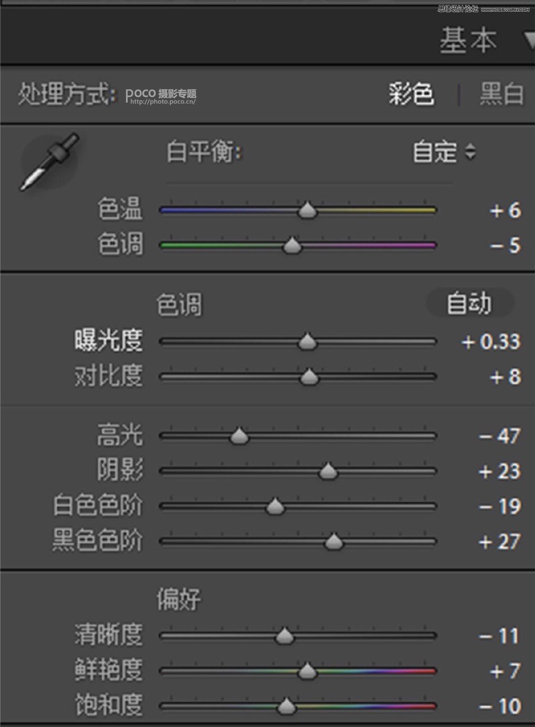This screenshot has width=535, height=727.
Task: Click the 鲜艳度 slider handle
Action: click(x=307, y=671)
